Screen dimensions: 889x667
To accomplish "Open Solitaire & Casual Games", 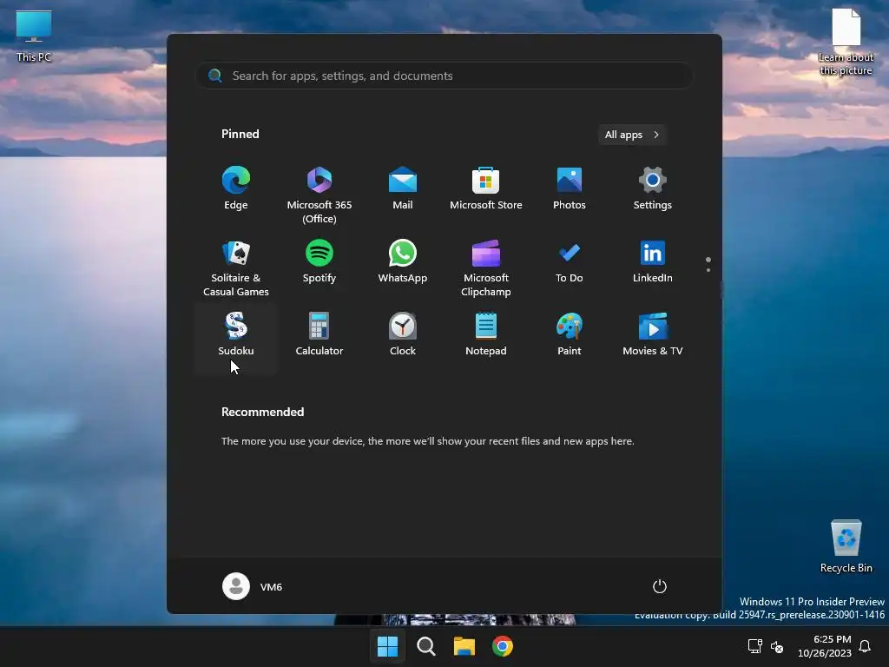I will (x=236, y=267).
